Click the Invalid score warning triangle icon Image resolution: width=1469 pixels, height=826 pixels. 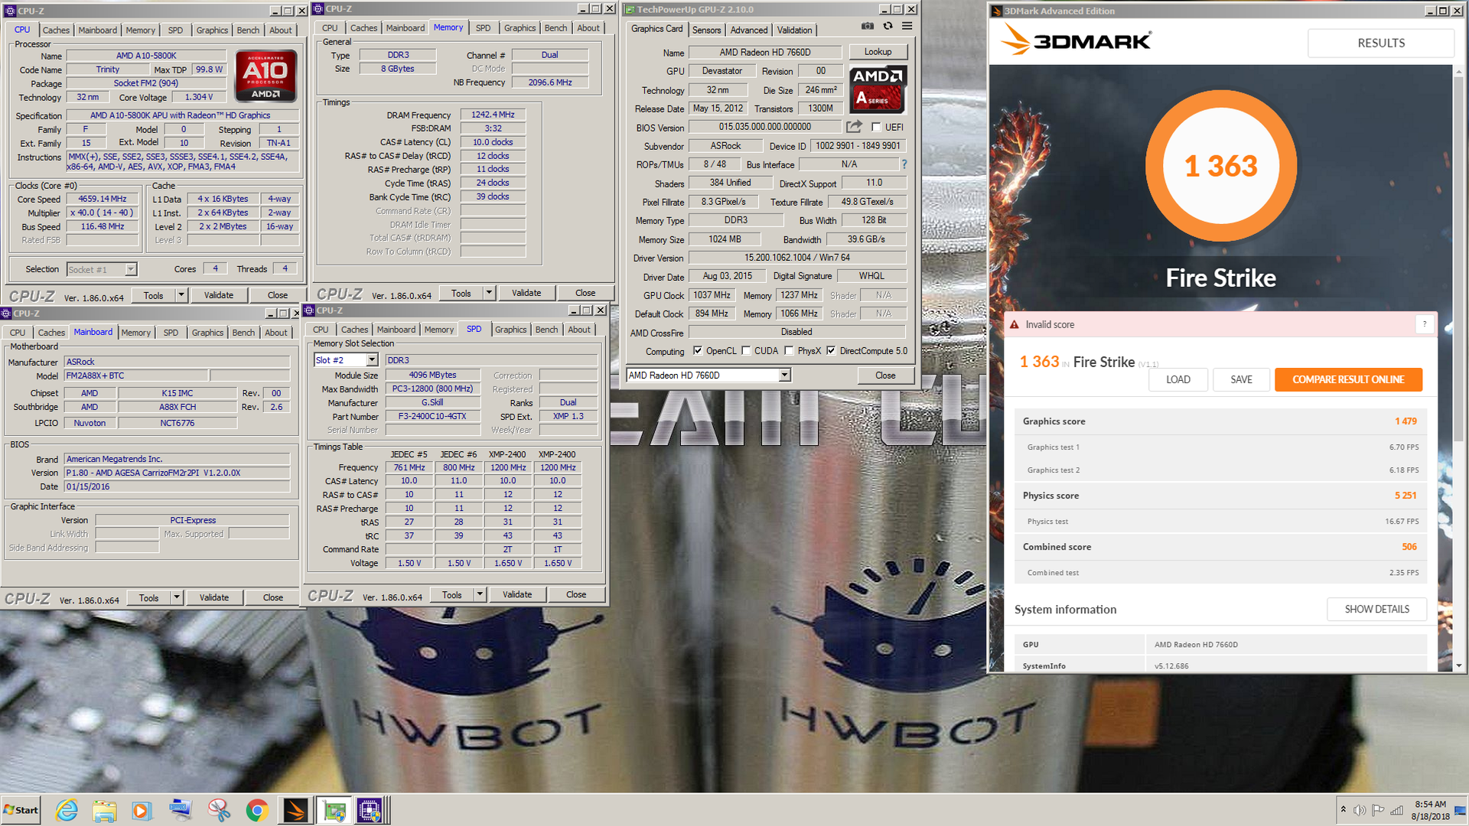coord(1015,324)
